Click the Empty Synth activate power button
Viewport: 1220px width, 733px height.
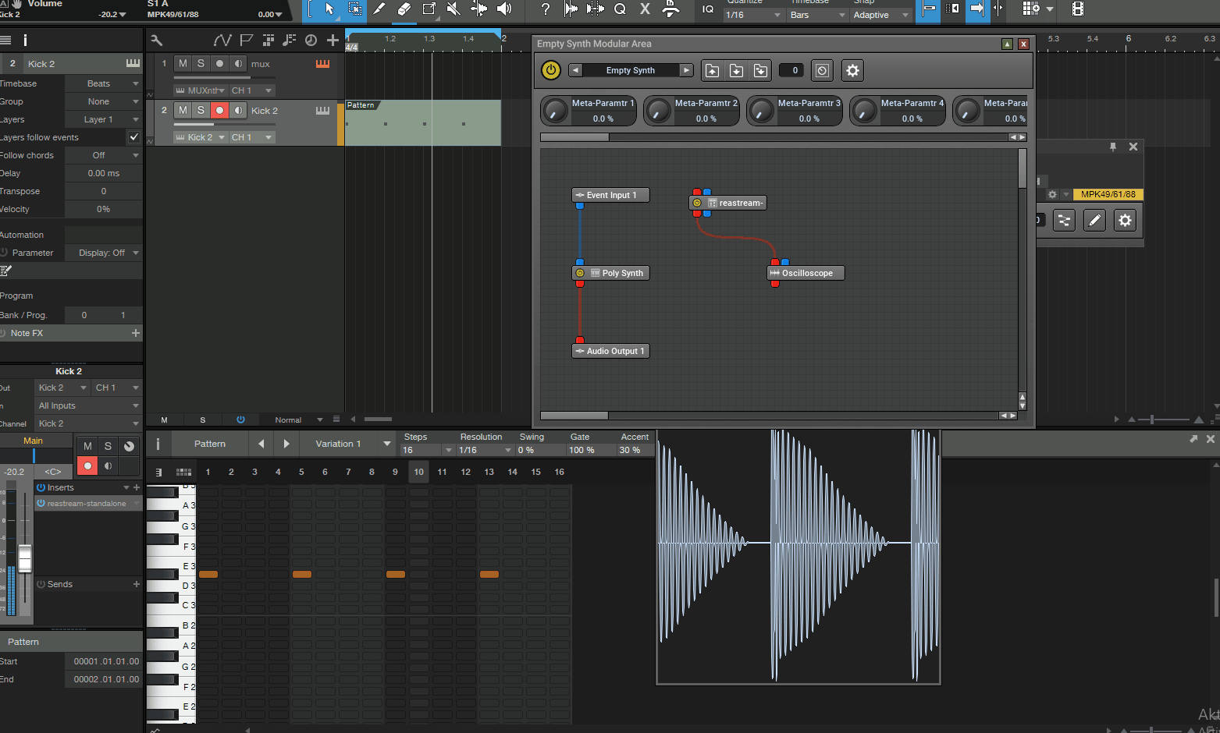click(x=551, y=70)
